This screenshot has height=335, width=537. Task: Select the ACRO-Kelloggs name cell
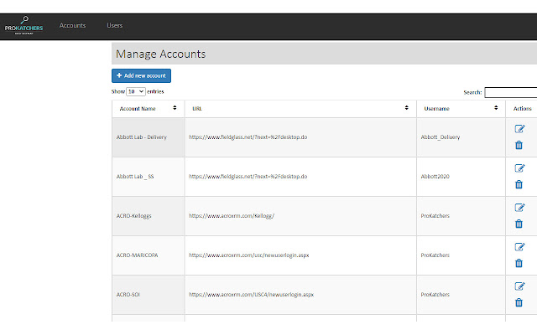(148, 216)
